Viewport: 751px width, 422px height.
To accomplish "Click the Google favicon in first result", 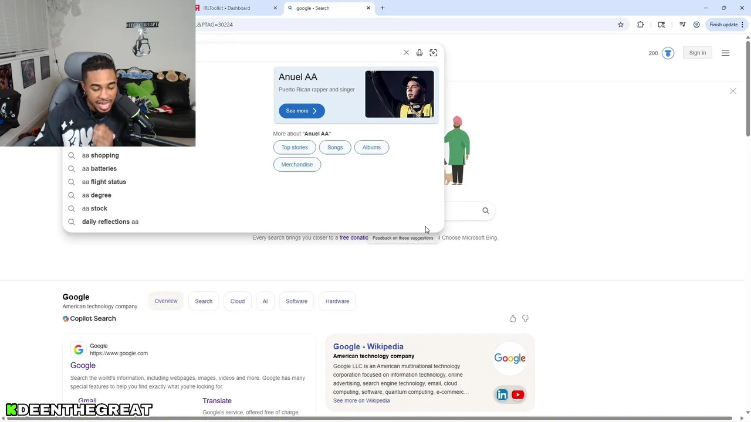I will click(x=79, y=350).
